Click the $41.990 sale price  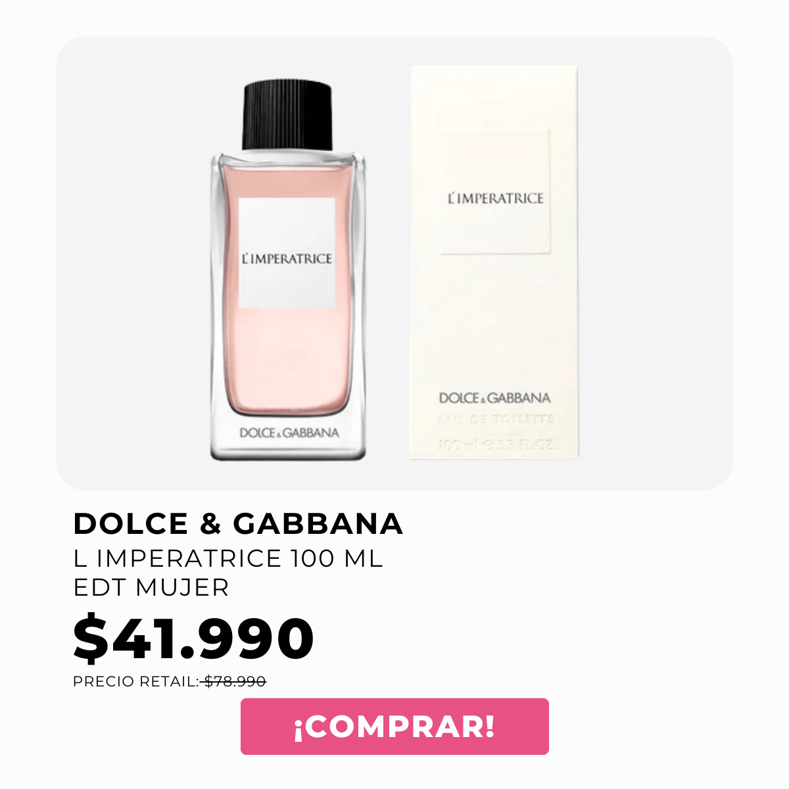pos(194,638)
